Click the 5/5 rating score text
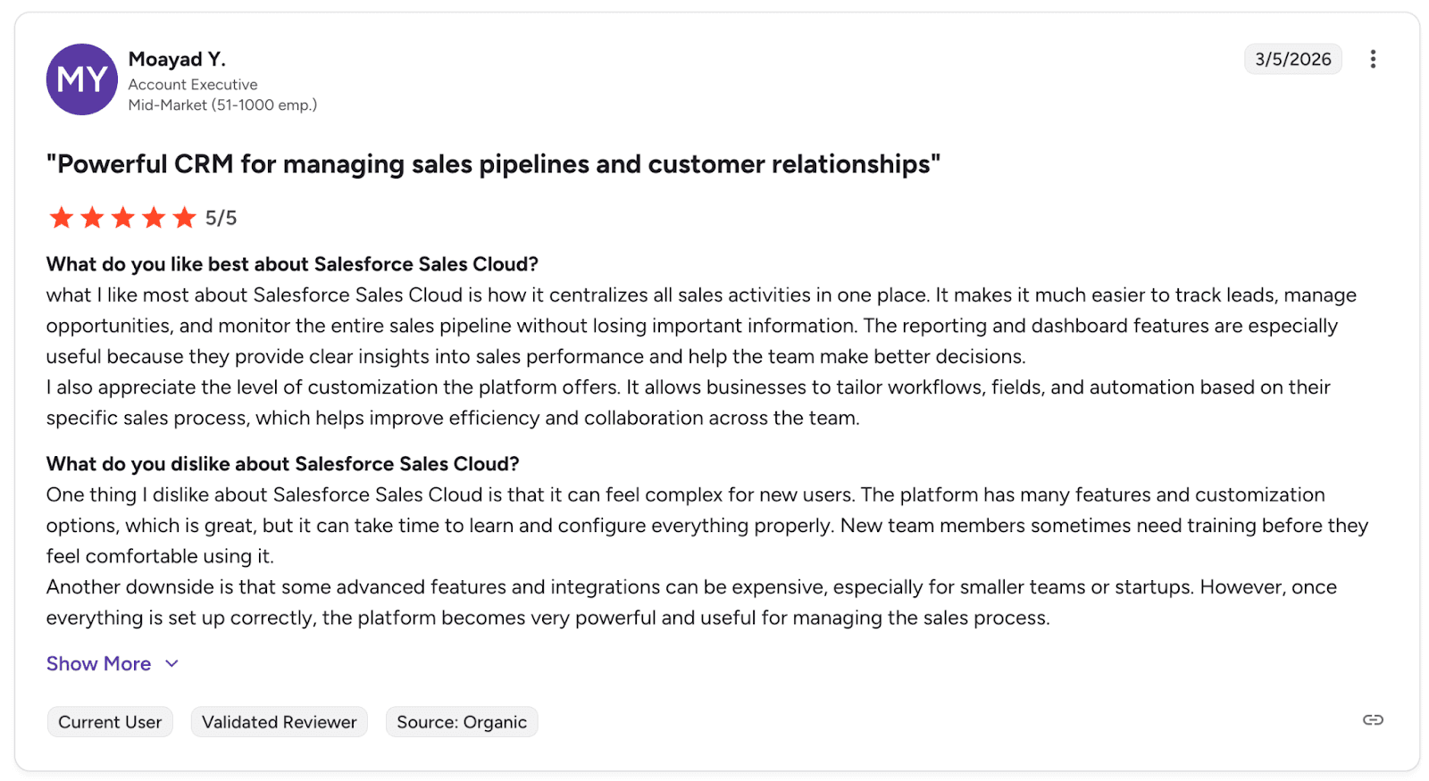1429x781 pixels. click(221, 218)
